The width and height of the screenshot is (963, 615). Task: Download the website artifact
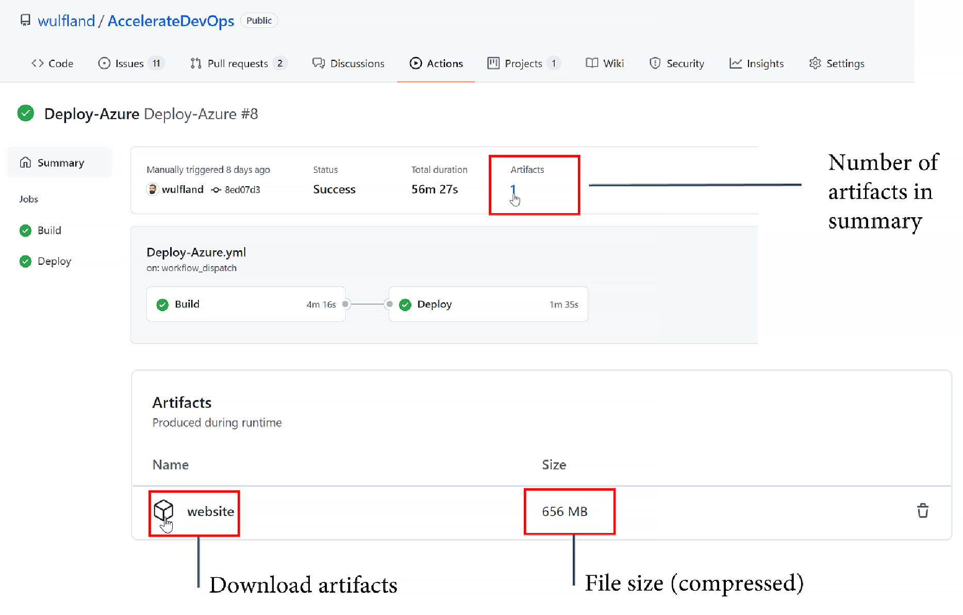click(210, 511)
